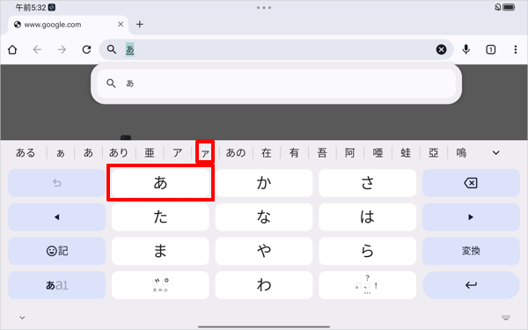The image size is (528, 330).
Task: Tap the undo key on the keyboard
Action: point(57,183)
